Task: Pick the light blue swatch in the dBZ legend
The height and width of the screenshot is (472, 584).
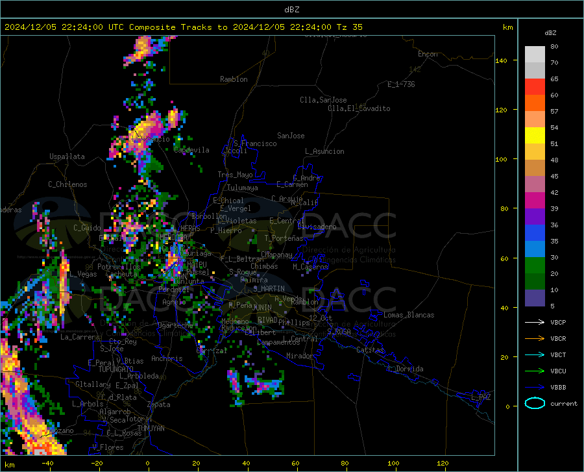Action: point(535,249)
